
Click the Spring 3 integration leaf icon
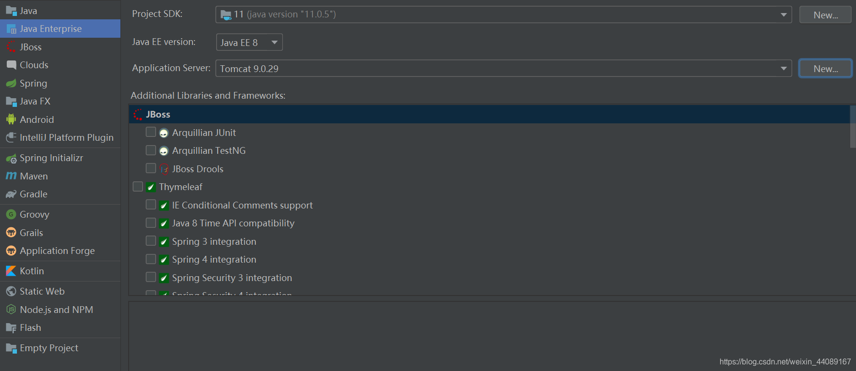[164, 242]
